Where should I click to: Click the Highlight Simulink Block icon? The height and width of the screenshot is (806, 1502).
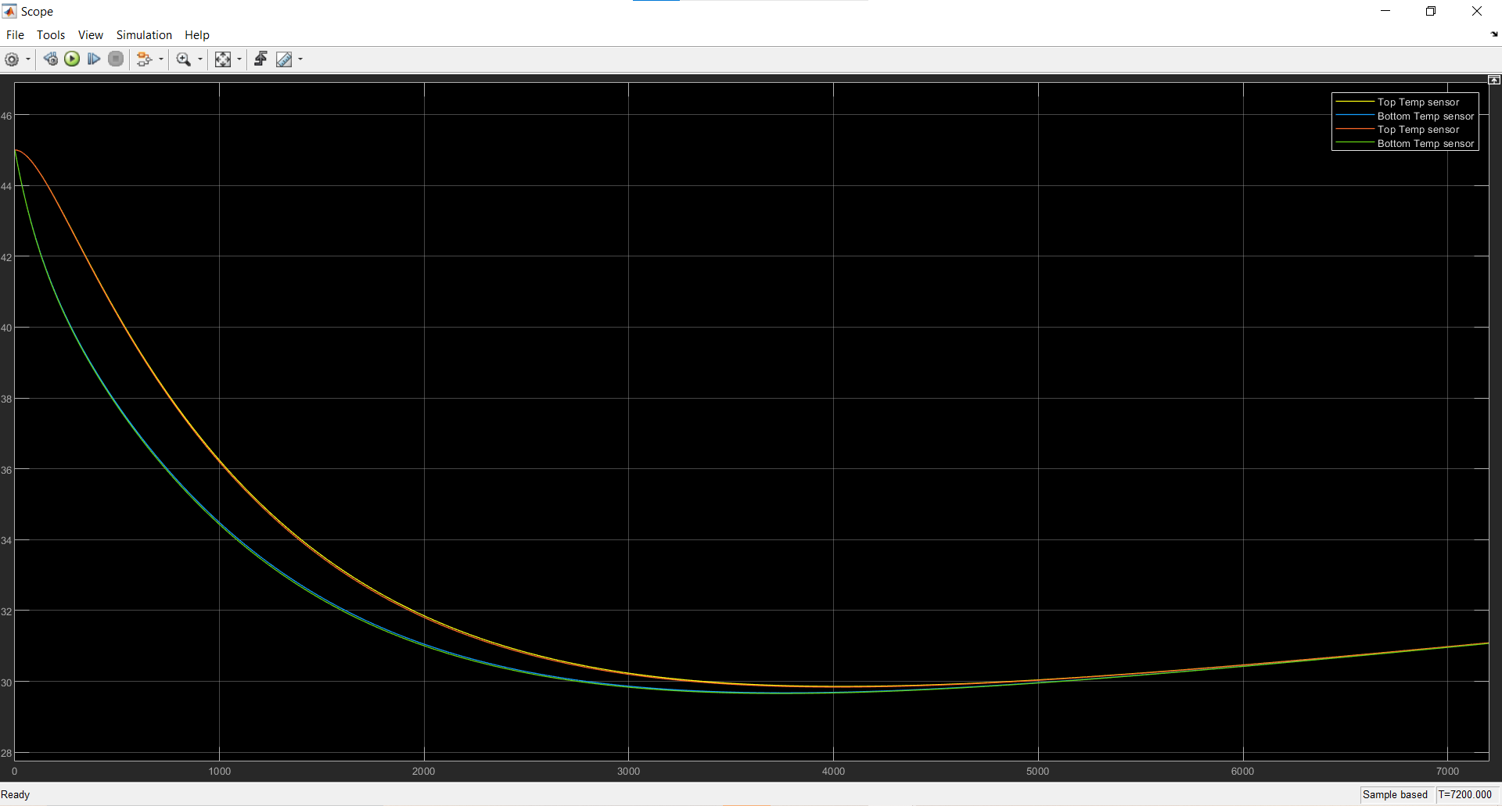[x=143, y=59]
